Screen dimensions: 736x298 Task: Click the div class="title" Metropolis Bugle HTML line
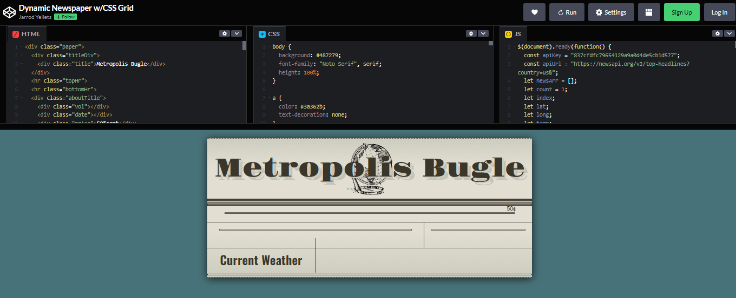[x=101, y=64]
